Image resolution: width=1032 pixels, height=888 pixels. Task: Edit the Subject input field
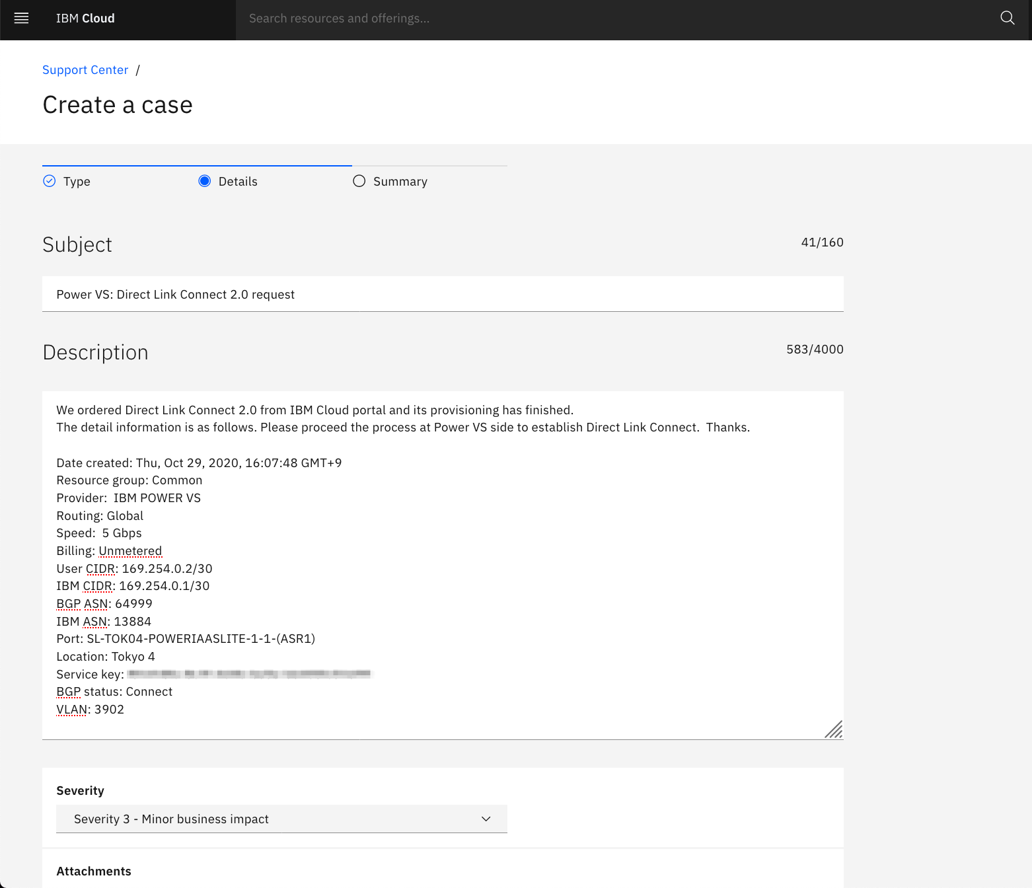(443, 294)
